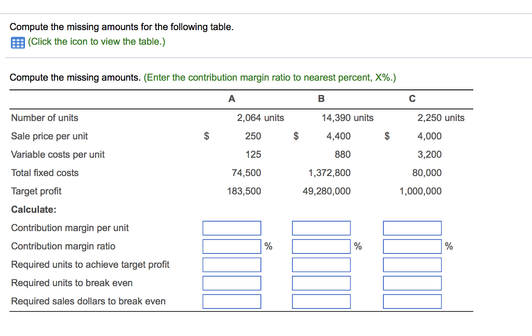Click the blue table icon to view table

(x=16, y=42)
